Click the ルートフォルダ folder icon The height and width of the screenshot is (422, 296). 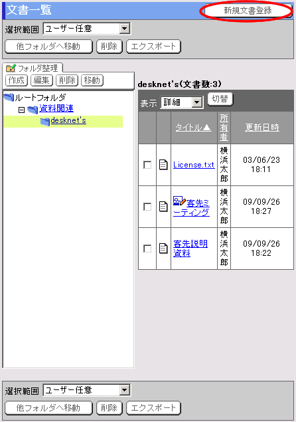click(9, 97)
